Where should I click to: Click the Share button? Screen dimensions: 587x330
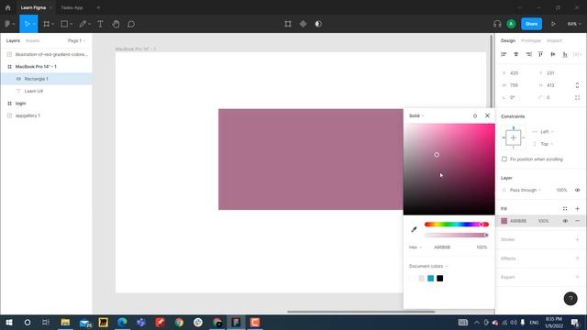(532, 24)
